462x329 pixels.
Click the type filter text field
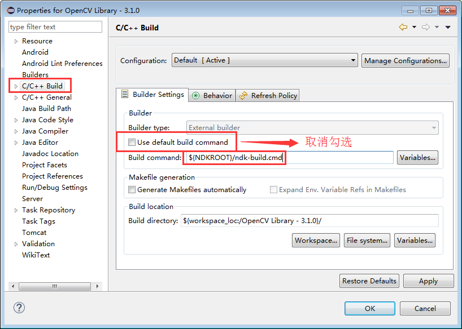pos(55,26)
